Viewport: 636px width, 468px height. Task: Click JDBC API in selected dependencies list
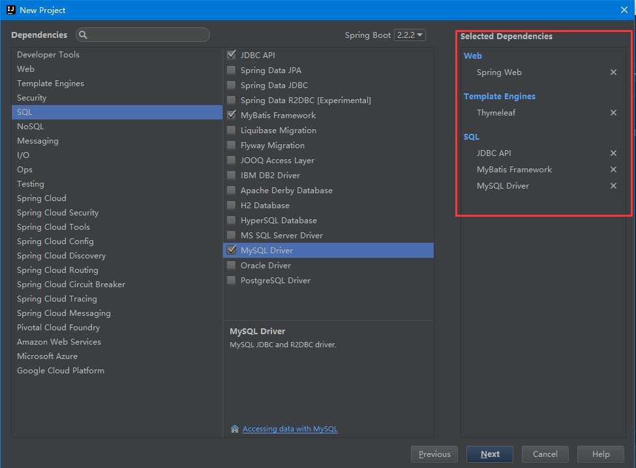[x=494, y=153]
